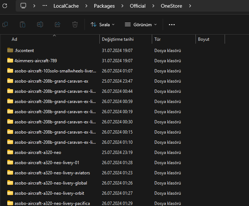Expand the chevron after Packages
Image resolution: width=249 pixels, height=206 pixels.
tap(122, 6)
